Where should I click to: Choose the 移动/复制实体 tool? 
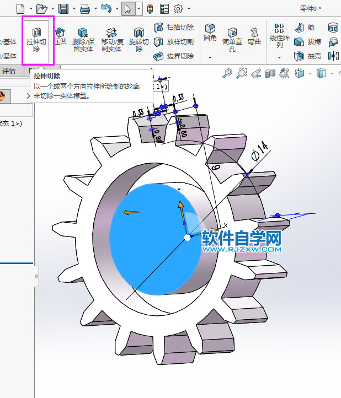pos(112,40)
